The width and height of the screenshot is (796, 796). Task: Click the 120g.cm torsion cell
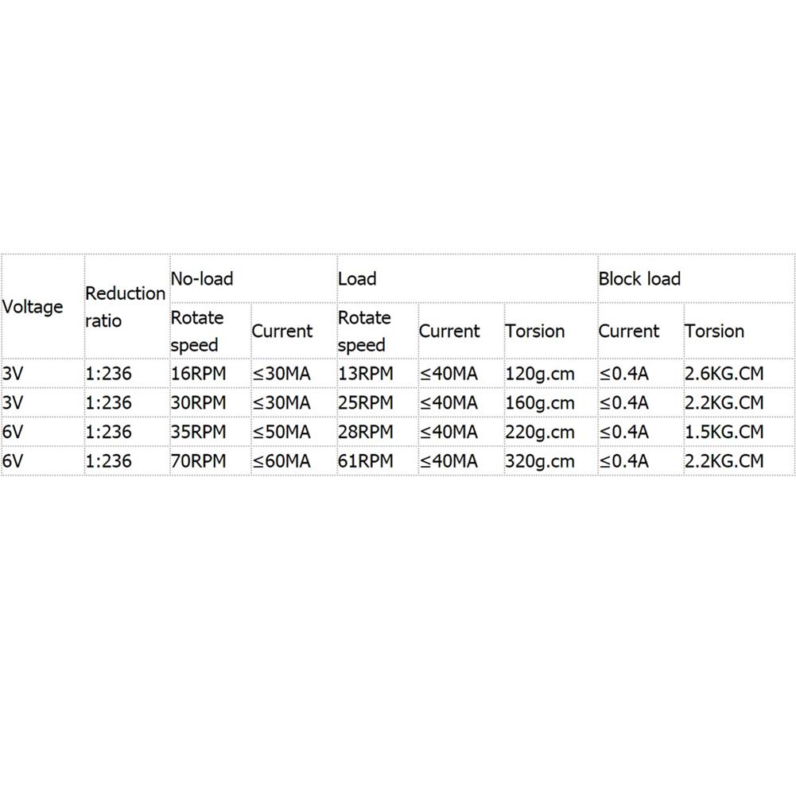(551, 374)
